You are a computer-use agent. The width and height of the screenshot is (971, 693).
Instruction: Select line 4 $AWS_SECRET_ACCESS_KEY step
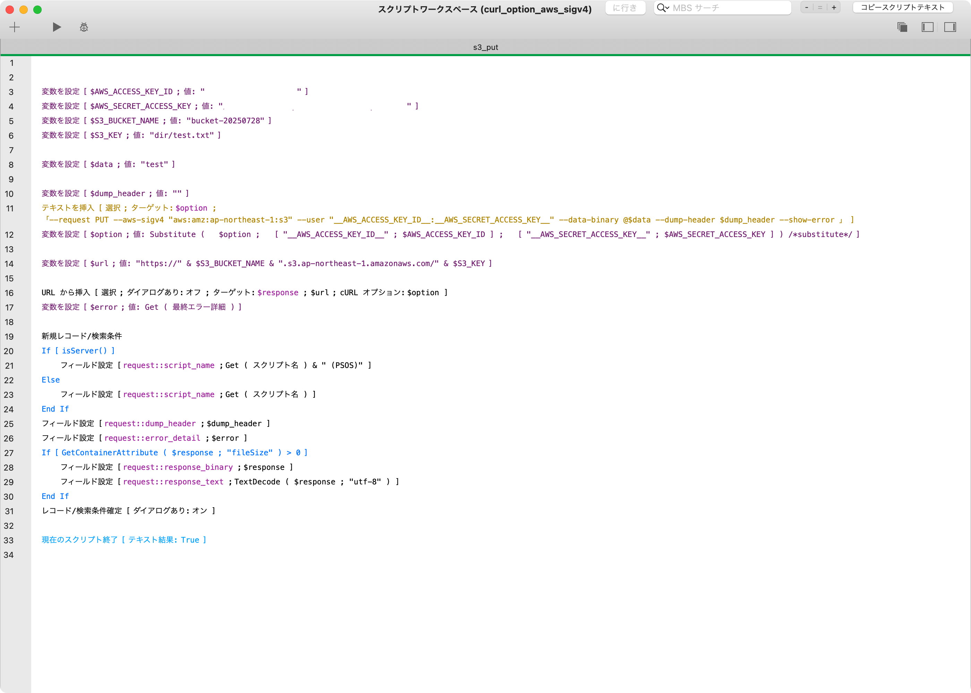point(230,106)
